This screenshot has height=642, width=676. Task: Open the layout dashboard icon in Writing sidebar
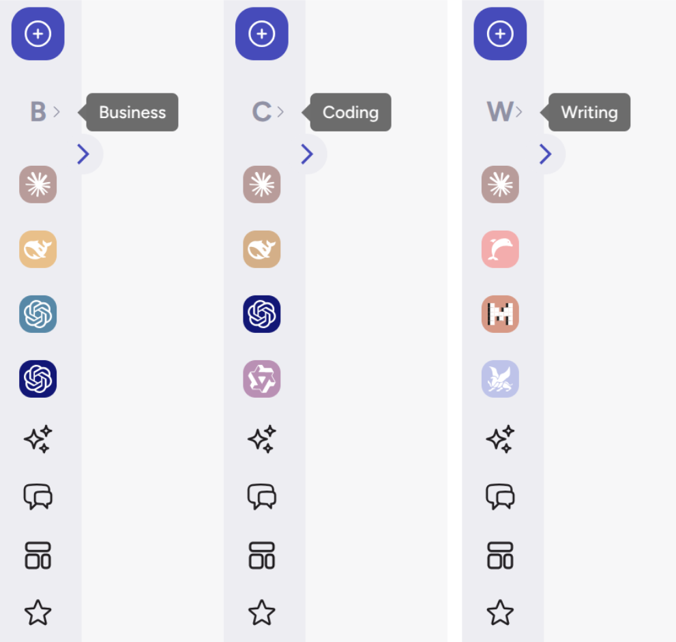pos(500,555)
